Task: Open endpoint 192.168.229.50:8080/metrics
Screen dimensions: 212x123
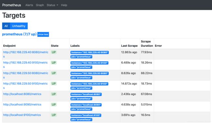Action: 26,75
